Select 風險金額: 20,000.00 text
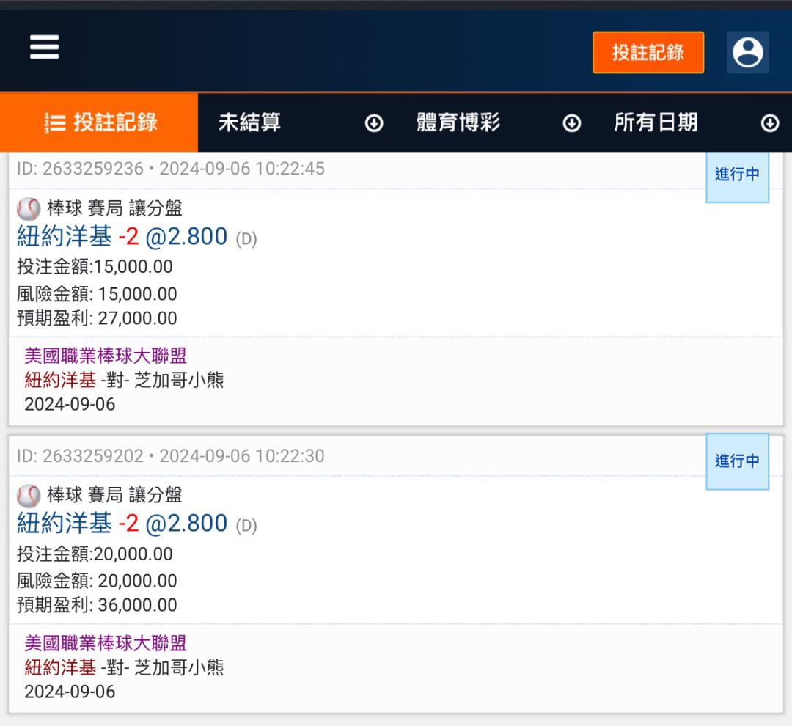 (97, 581)
